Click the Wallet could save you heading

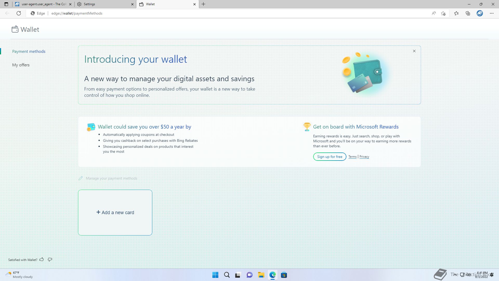[145, 127]
